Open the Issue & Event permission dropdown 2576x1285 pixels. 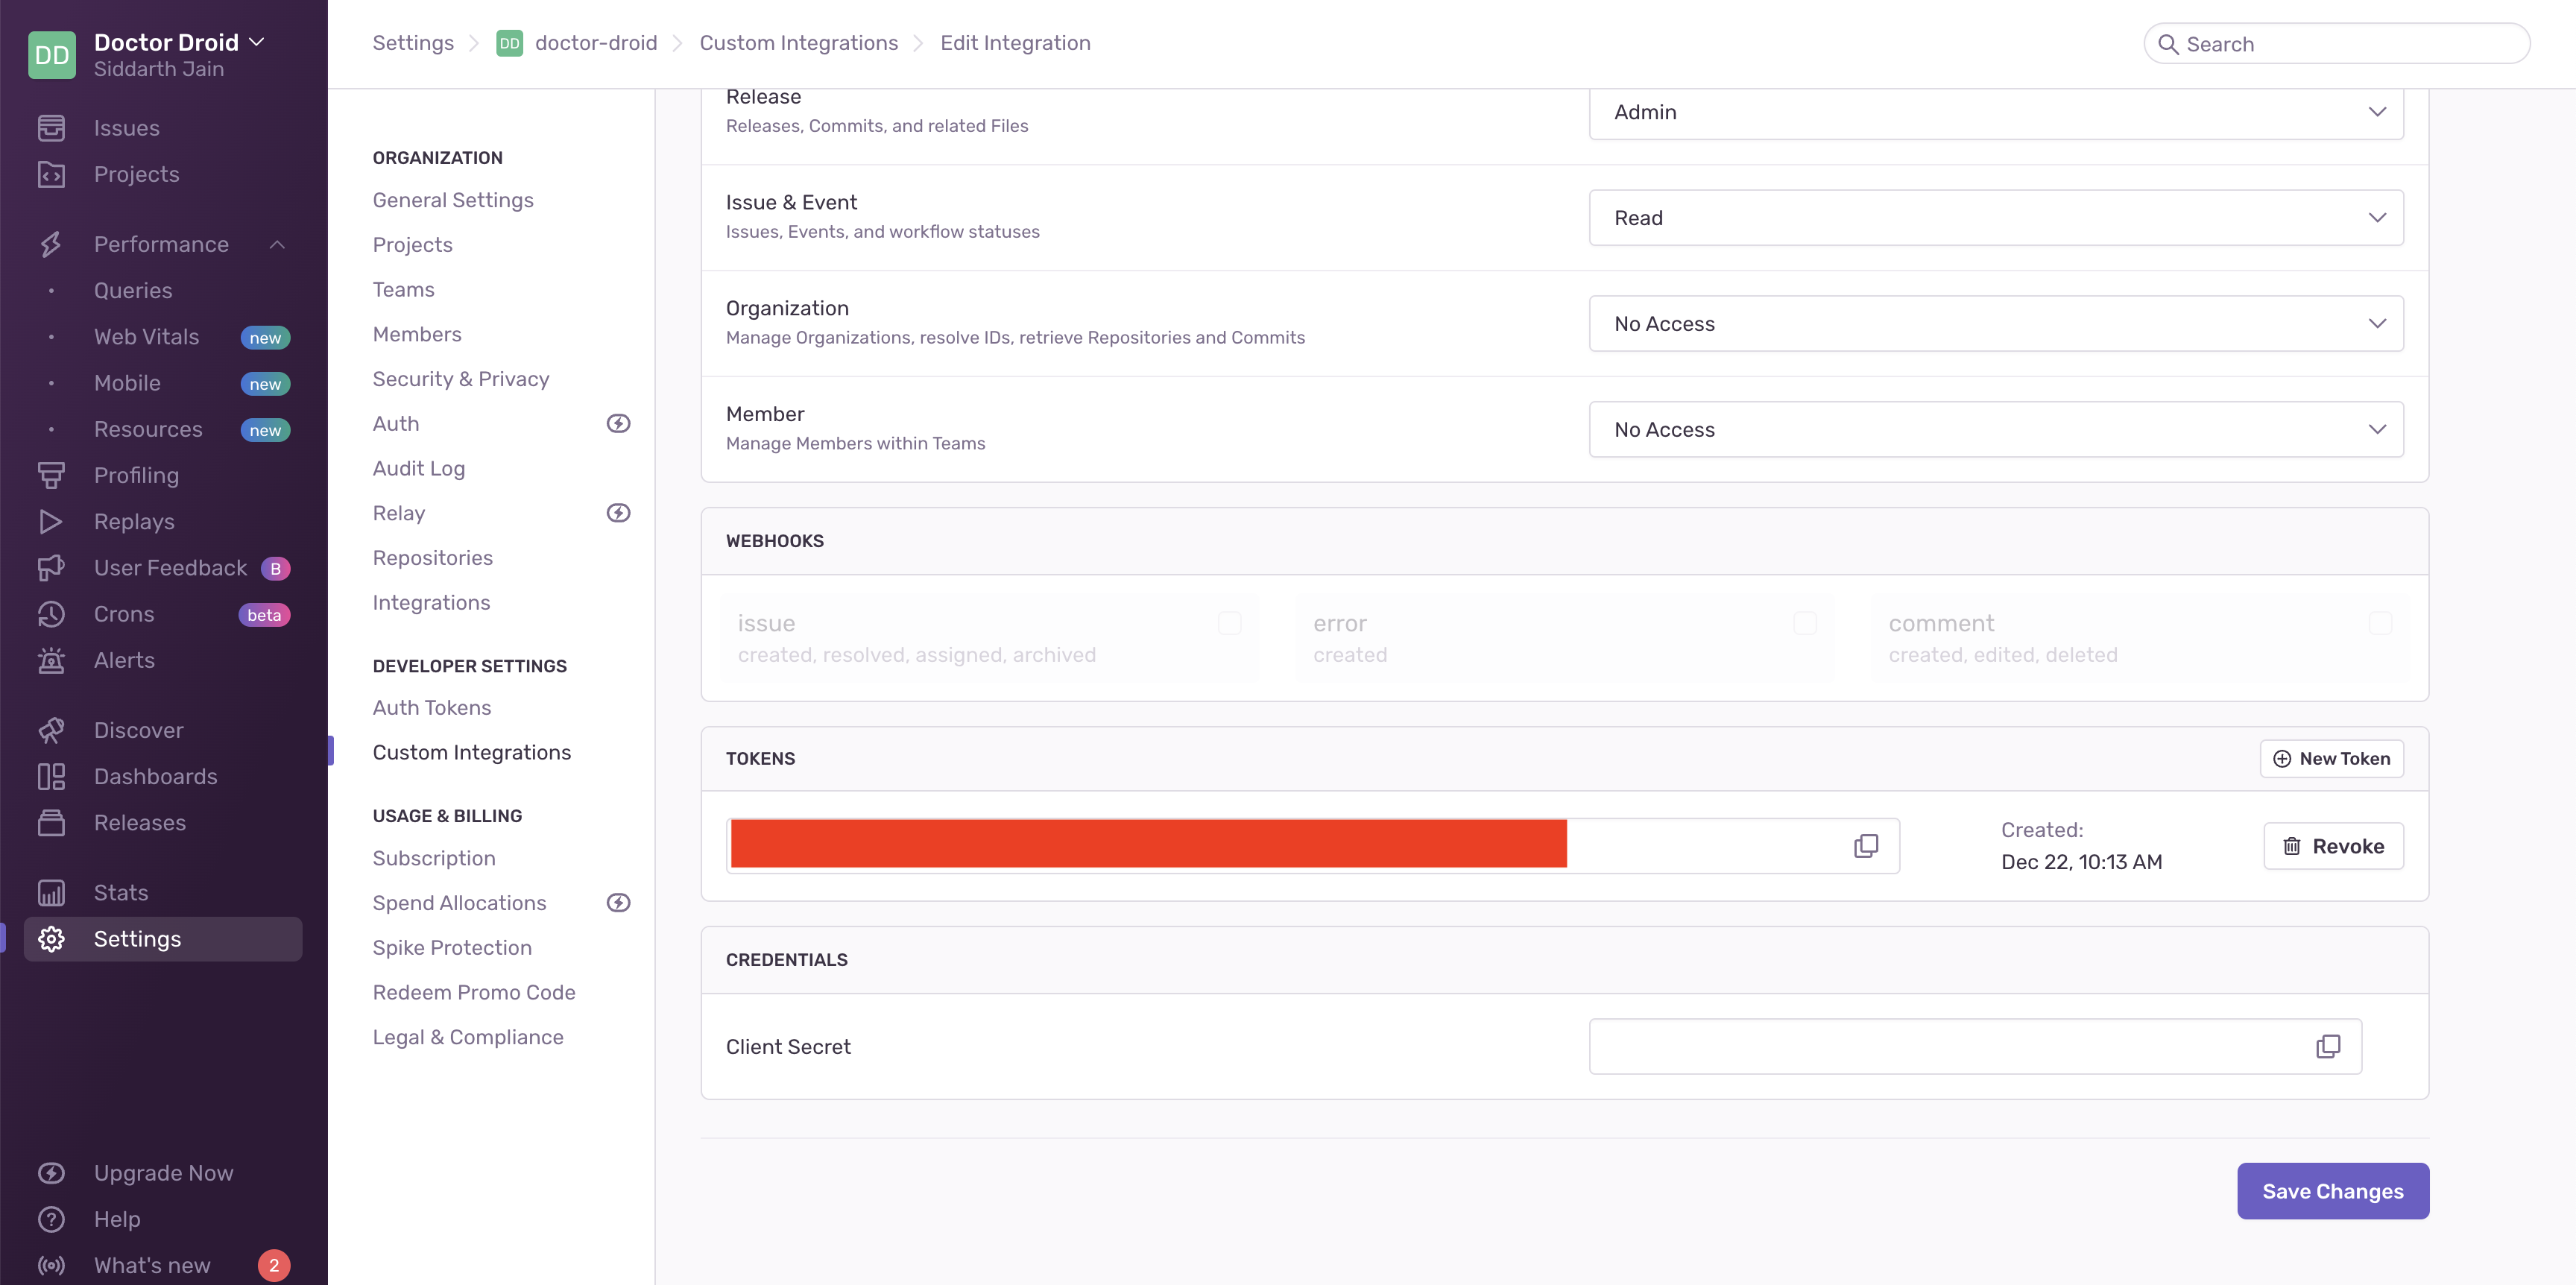coord(1996,218)
